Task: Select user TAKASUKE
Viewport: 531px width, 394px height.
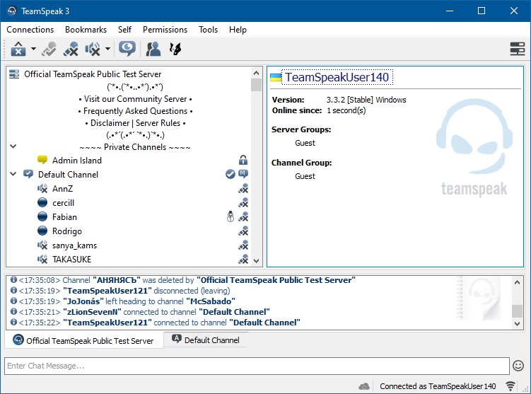Action: 71,260
